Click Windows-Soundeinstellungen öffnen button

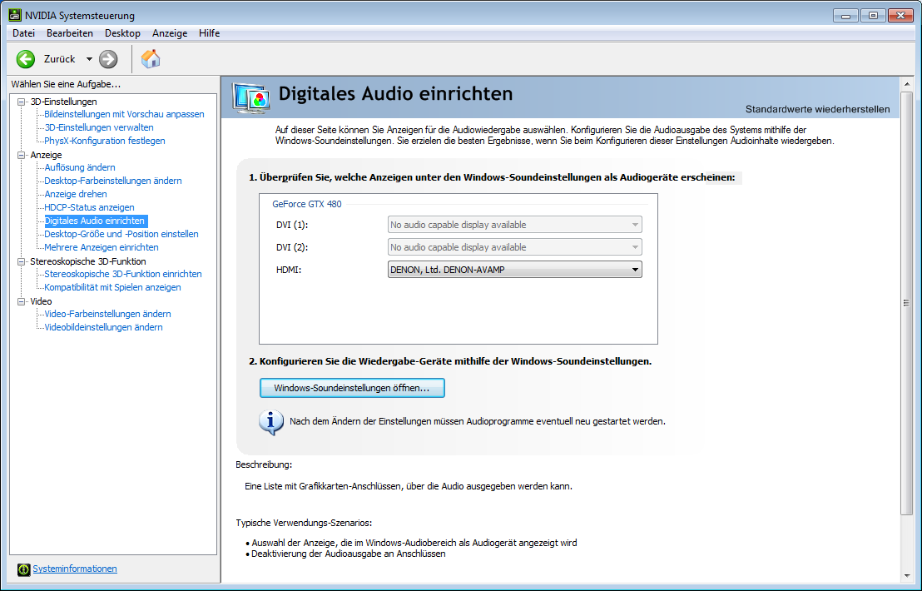[352, 388]
